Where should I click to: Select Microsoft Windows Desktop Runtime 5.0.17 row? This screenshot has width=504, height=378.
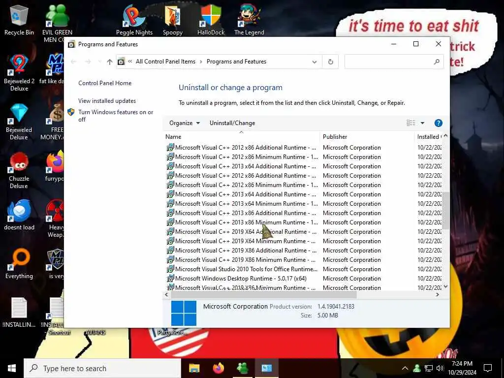pyautogui.click(x=304, y=279)
